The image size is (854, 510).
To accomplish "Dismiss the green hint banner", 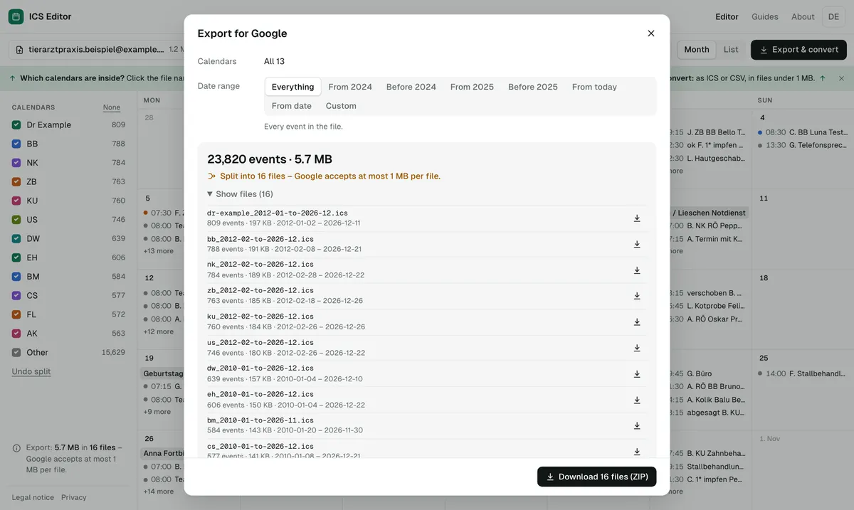I will coord(841,78).
